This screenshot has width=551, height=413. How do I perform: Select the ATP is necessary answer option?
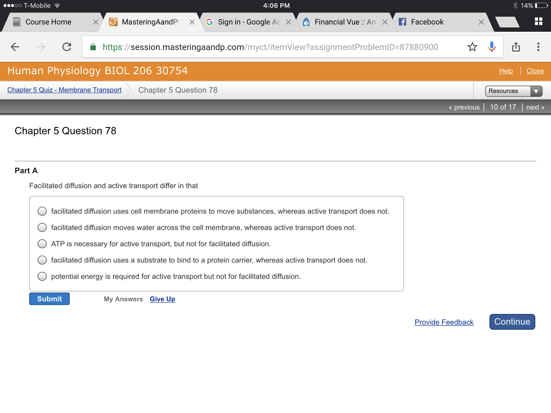pyautogui.click(x=42, y=244)
